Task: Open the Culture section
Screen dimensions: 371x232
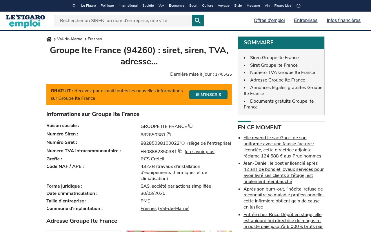Action: pos(208,6)
